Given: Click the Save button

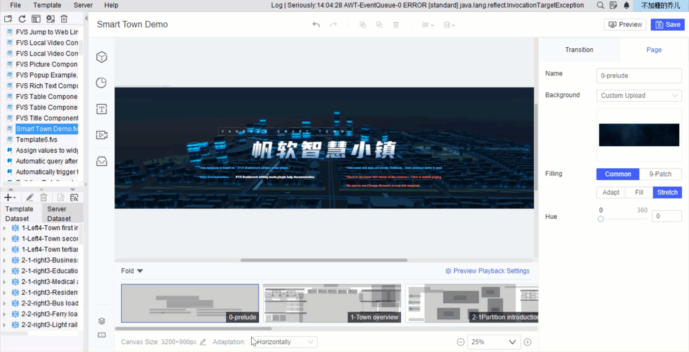Looking at the screenshot, I should tap(667, 25).
